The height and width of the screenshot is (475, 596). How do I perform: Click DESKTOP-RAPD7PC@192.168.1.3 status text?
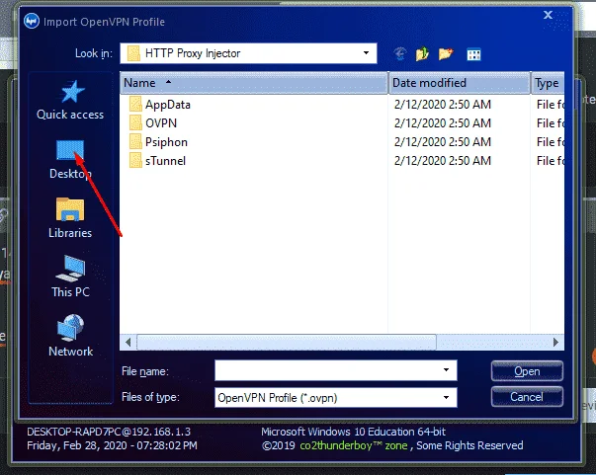pos(109,432)
